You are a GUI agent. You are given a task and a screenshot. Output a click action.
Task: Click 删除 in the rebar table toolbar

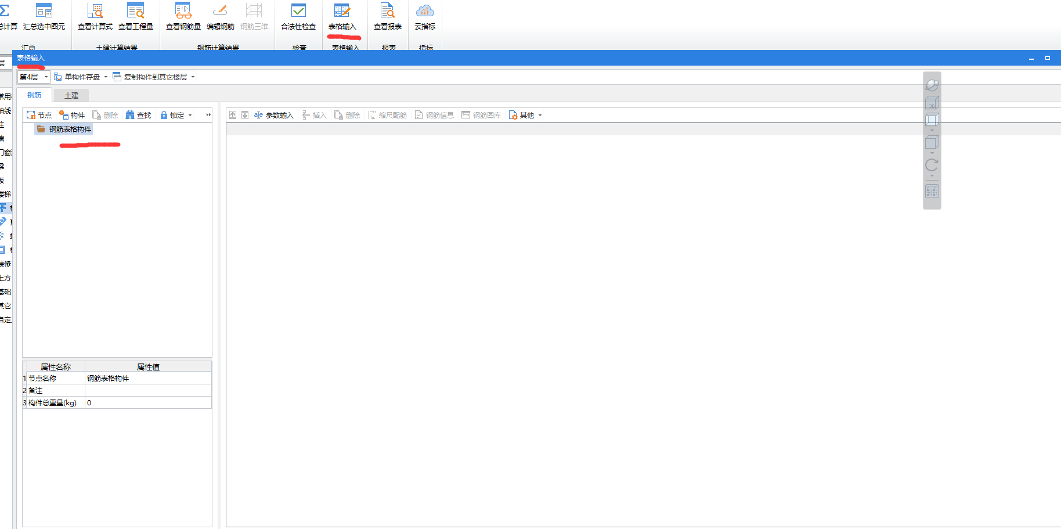348,115
